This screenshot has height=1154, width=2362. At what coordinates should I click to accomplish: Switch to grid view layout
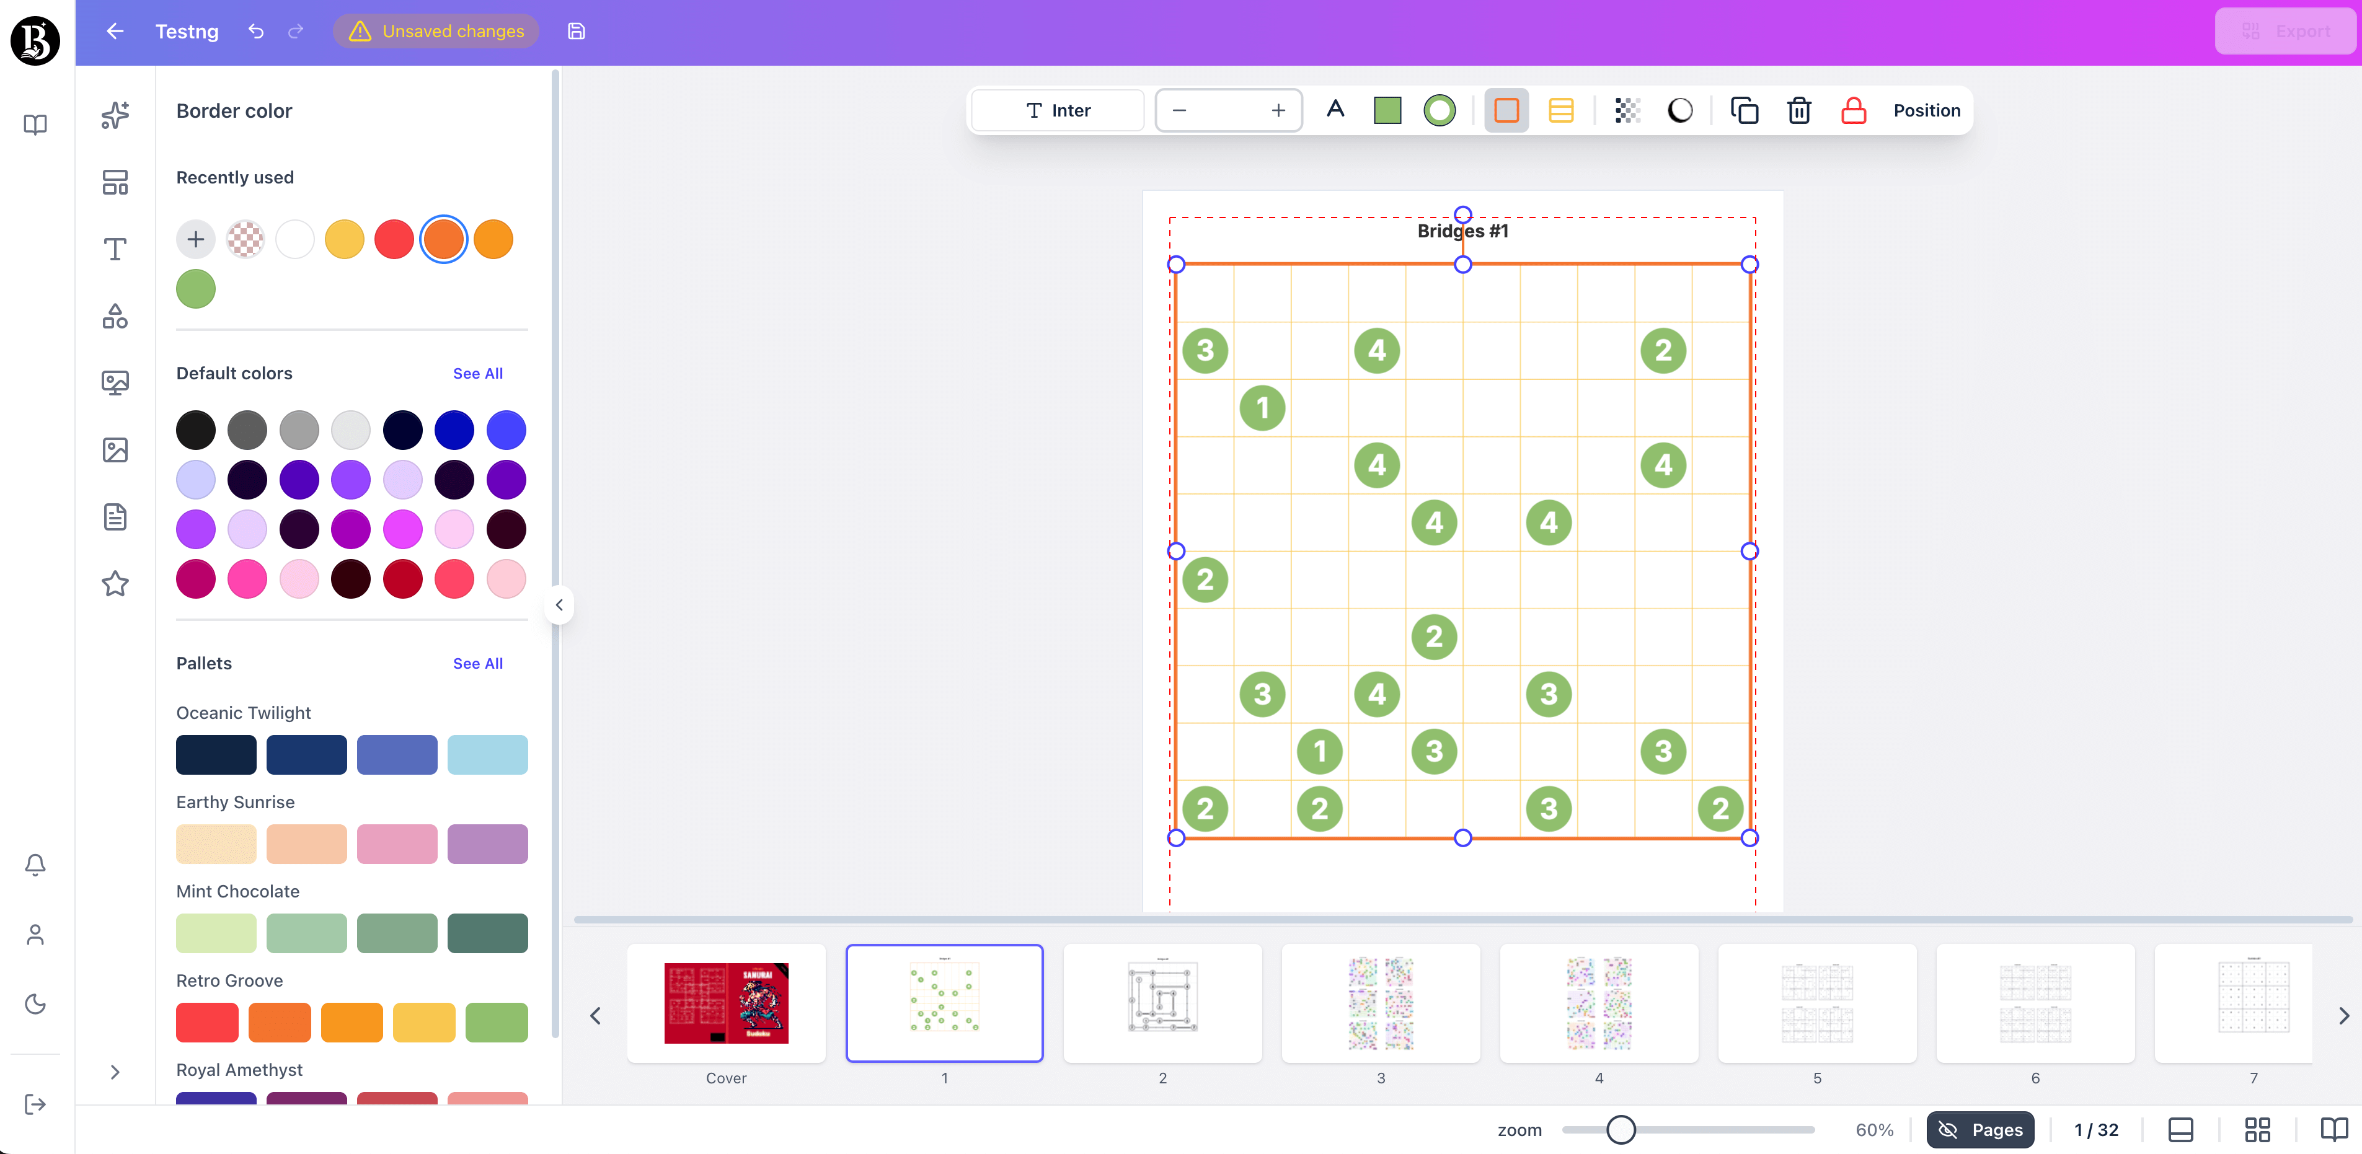pos(2257,1129)
